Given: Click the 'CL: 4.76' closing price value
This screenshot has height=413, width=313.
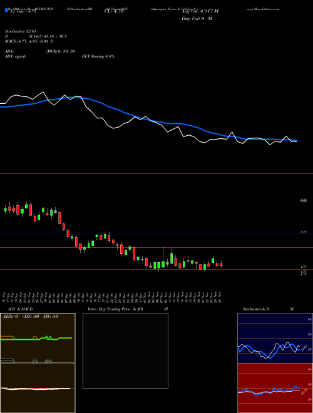Looking at the screenshot, I should point(114,11).
